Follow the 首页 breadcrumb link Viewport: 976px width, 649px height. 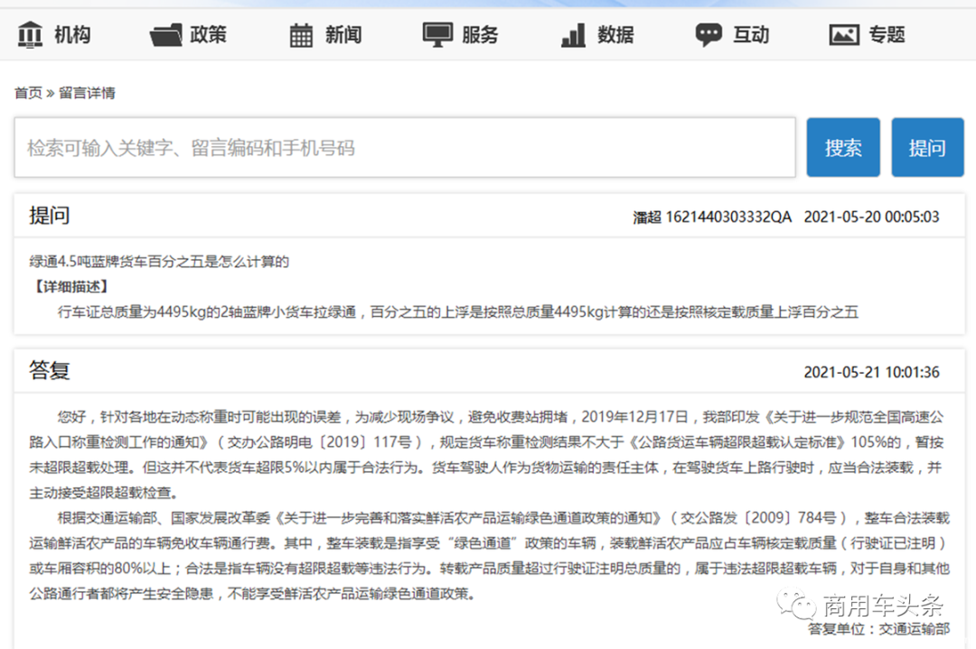pyautogui.click(x=28, y=93)
